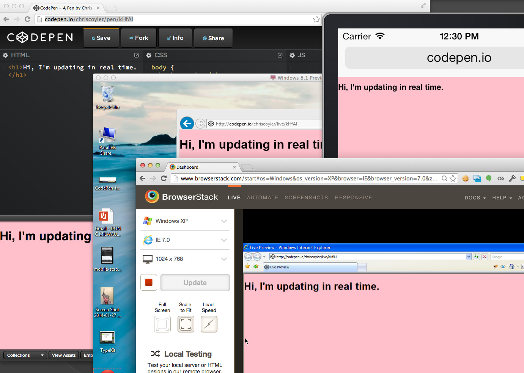The height and width of the screenshot is (373, 524).
Task: Click the IE7 home icon
Action: pos(511,266)
